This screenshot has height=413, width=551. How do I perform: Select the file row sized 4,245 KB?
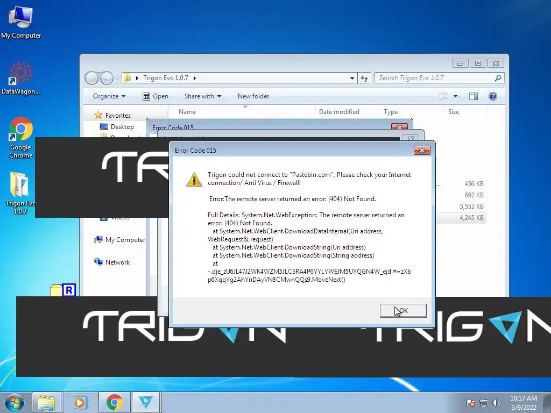[461, 218]
